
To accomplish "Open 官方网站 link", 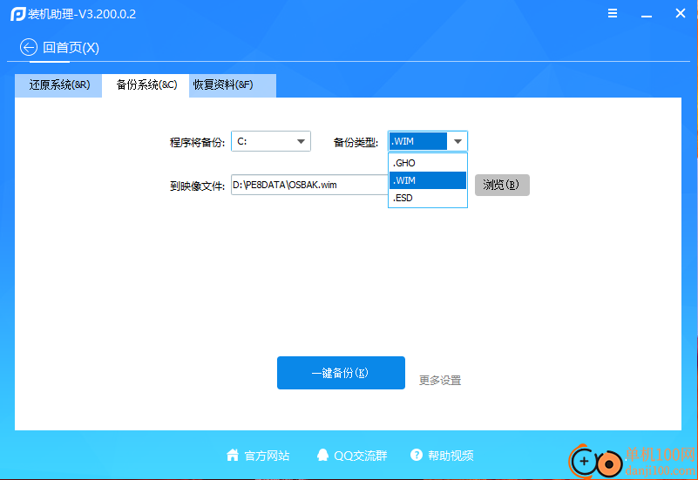I will point(267,456).
